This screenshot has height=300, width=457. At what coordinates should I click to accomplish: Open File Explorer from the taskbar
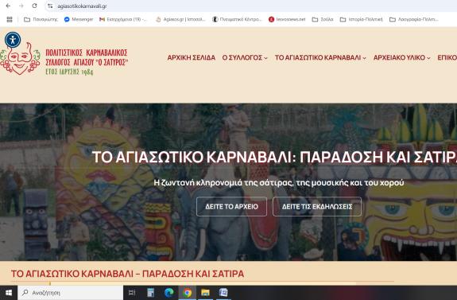[x=205, y=292]
